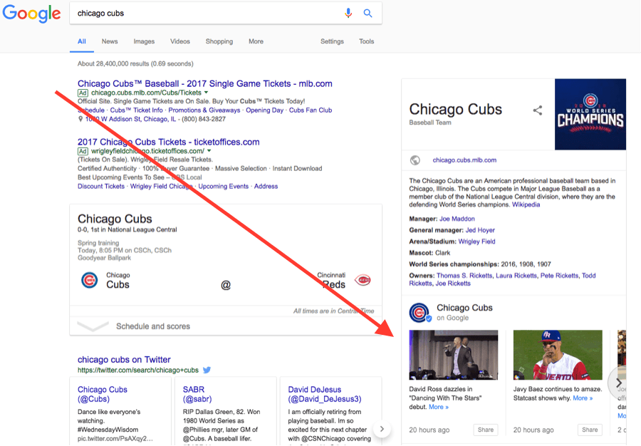Open '2017 Chicago Cubs Tickets - ticketoffices.com' ad
The width and height of the screenshot is (641, 446).
(x=168, y=142)
